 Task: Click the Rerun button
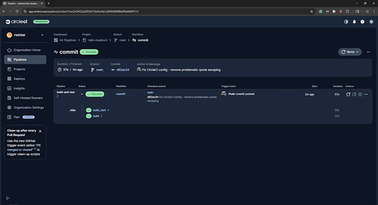coord(350,52)
